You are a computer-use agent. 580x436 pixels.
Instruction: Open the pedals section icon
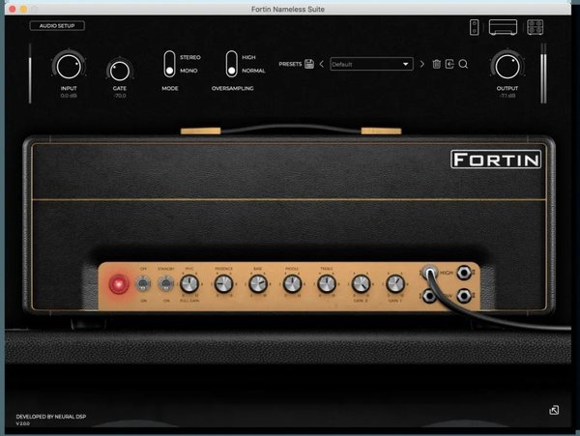(x=474, y=27)
